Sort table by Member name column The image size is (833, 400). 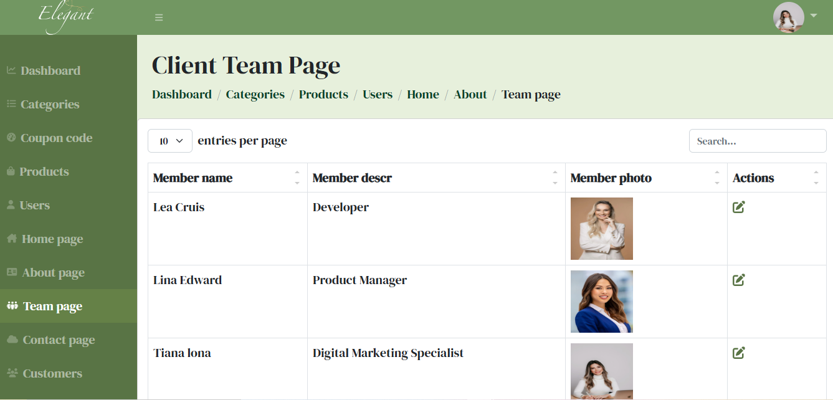point(297,178)
